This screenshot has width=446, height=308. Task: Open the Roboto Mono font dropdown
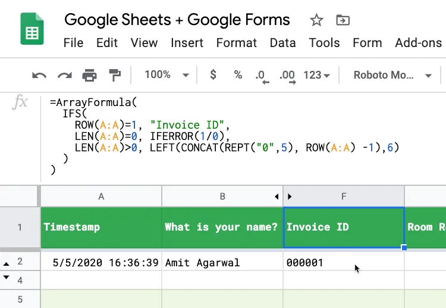tap(392, 75)
